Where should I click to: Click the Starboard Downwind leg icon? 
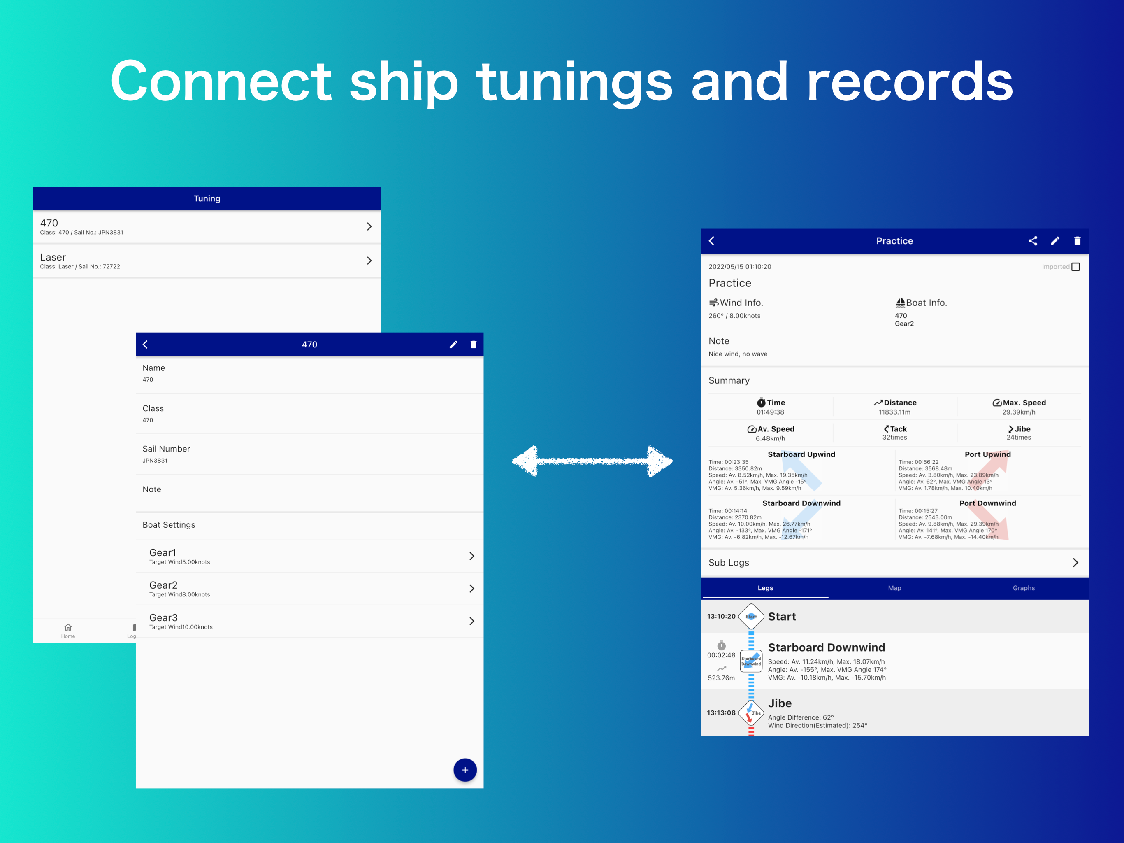[x=751, y=661]
